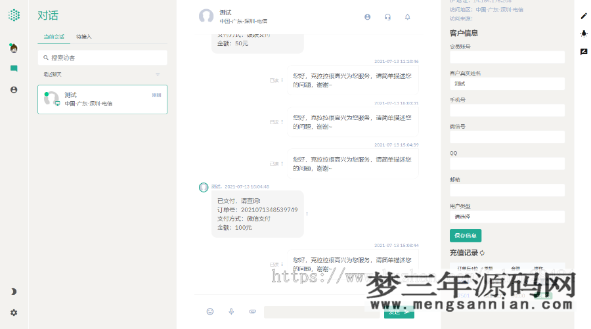Click the headset transfer icon in header

(x=387, y=17)
